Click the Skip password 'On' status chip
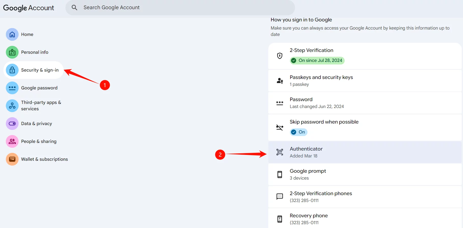Viewport: 463px width, 228px height. click(x=299, y=132)
